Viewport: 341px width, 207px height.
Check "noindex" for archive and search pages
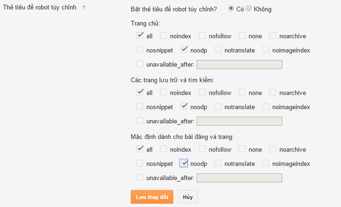[163, 92]
